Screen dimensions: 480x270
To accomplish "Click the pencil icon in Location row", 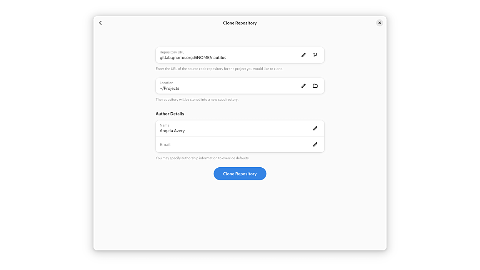I will click(x=303, y=86).
